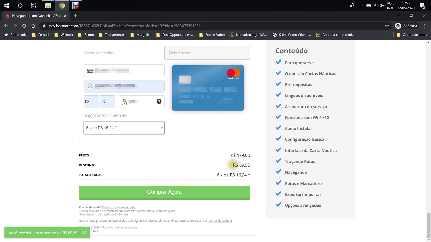The width and height of the screenshot is (431, 242).
Task: Open the Windows notification center
Action: (422, 6)
